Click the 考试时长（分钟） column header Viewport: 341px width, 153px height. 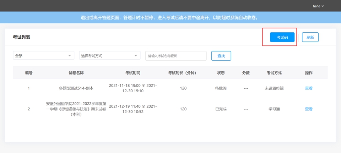tap(183, 73)
